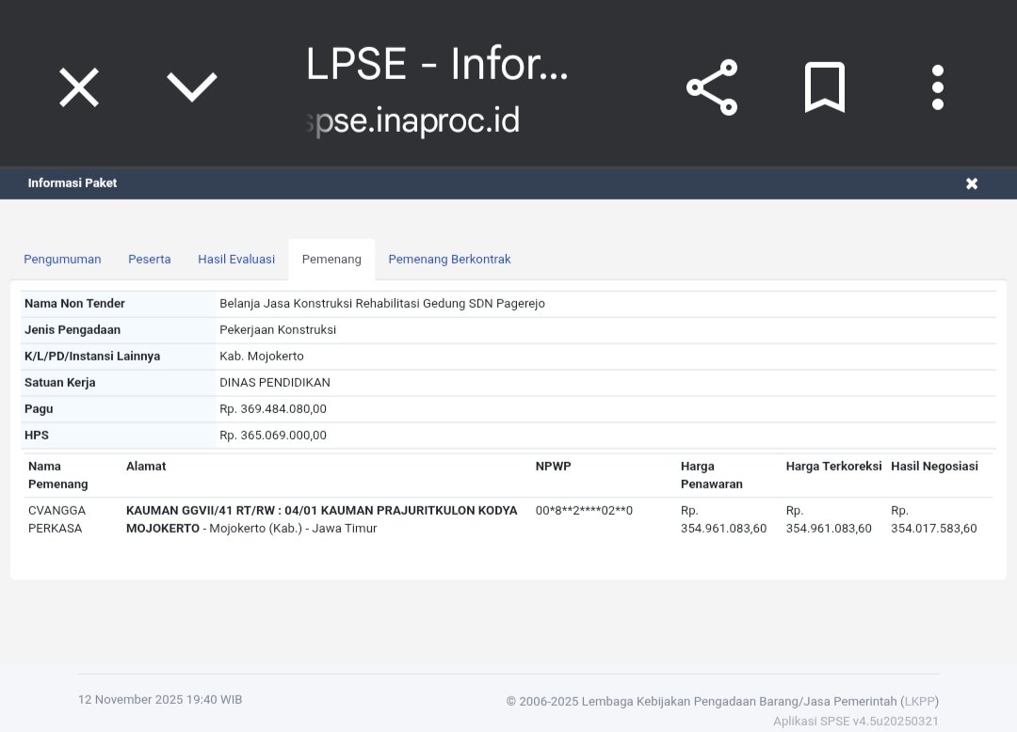
Task: Close the browser view with the X icon
Action: (78, 87)
